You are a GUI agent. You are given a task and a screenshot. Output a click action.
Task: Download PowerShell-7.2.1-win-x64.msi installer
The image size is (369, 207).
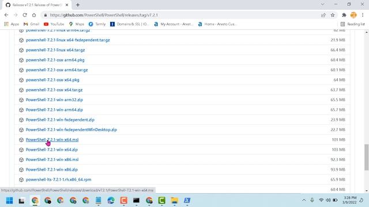pos(52,140)
